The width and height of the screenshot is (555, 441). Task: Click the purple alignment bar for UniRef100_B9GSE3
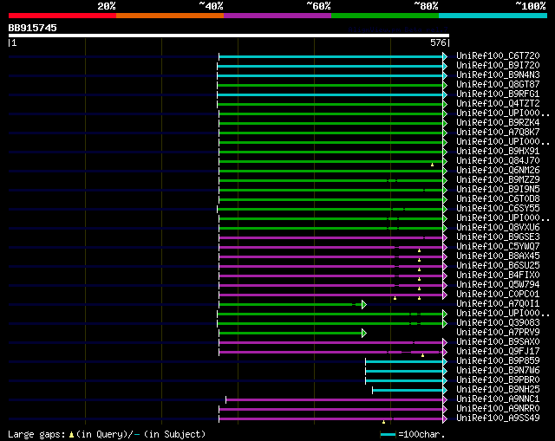pos(331,238)
